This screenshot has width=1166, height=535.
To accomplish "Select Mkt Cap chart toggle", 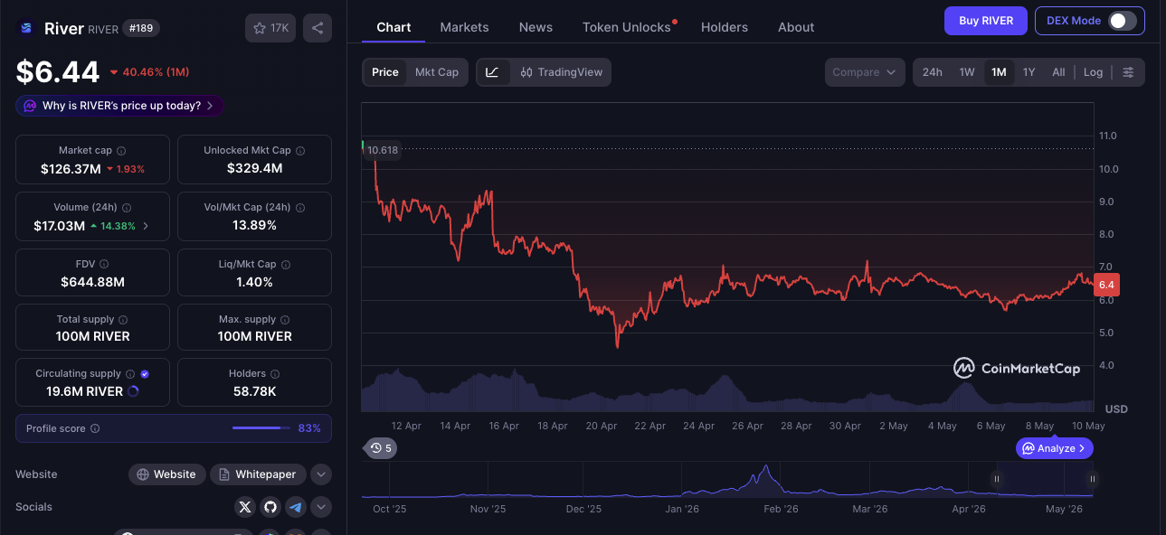I will point(437,72).
